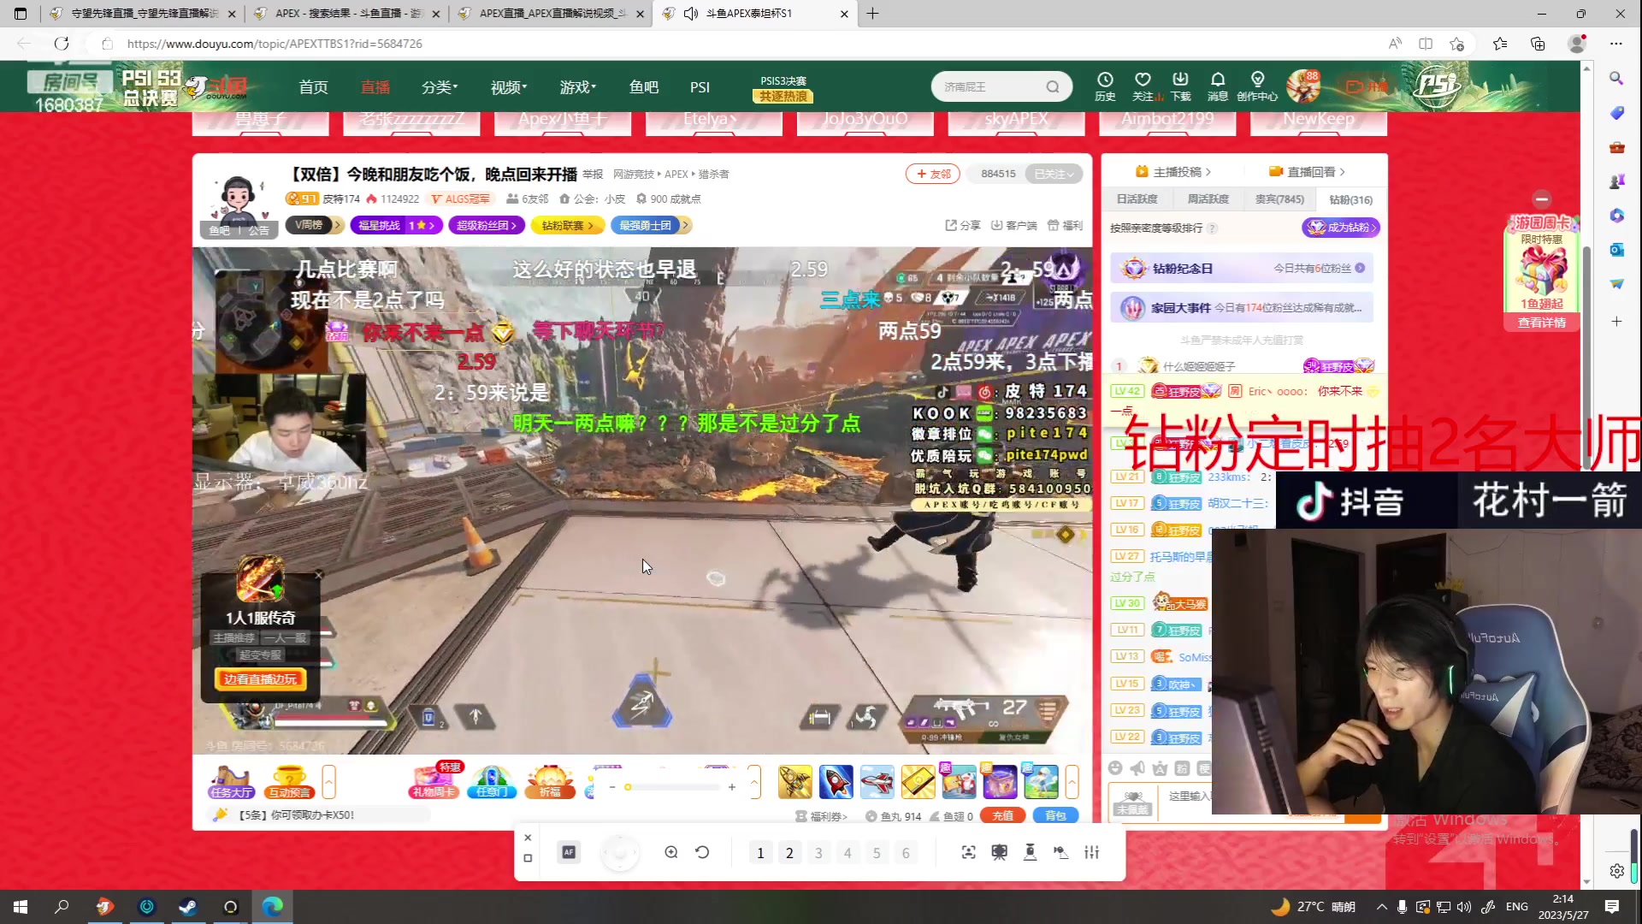Select camera preset 2
Viewport: 1642px width, 924px height.
tap(789, 853)
